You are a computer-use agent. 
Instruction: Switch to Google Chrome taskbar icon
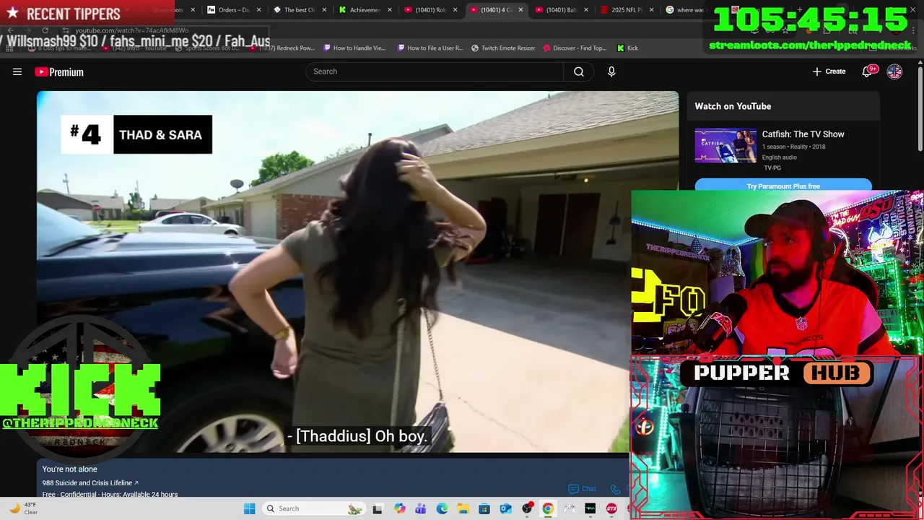(x=548, y=508)
